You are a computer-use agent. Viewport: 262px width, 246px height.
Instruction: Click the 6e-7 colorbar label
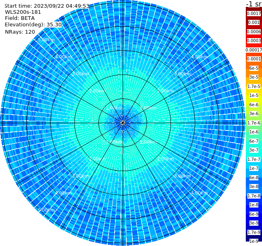[254, 141]
